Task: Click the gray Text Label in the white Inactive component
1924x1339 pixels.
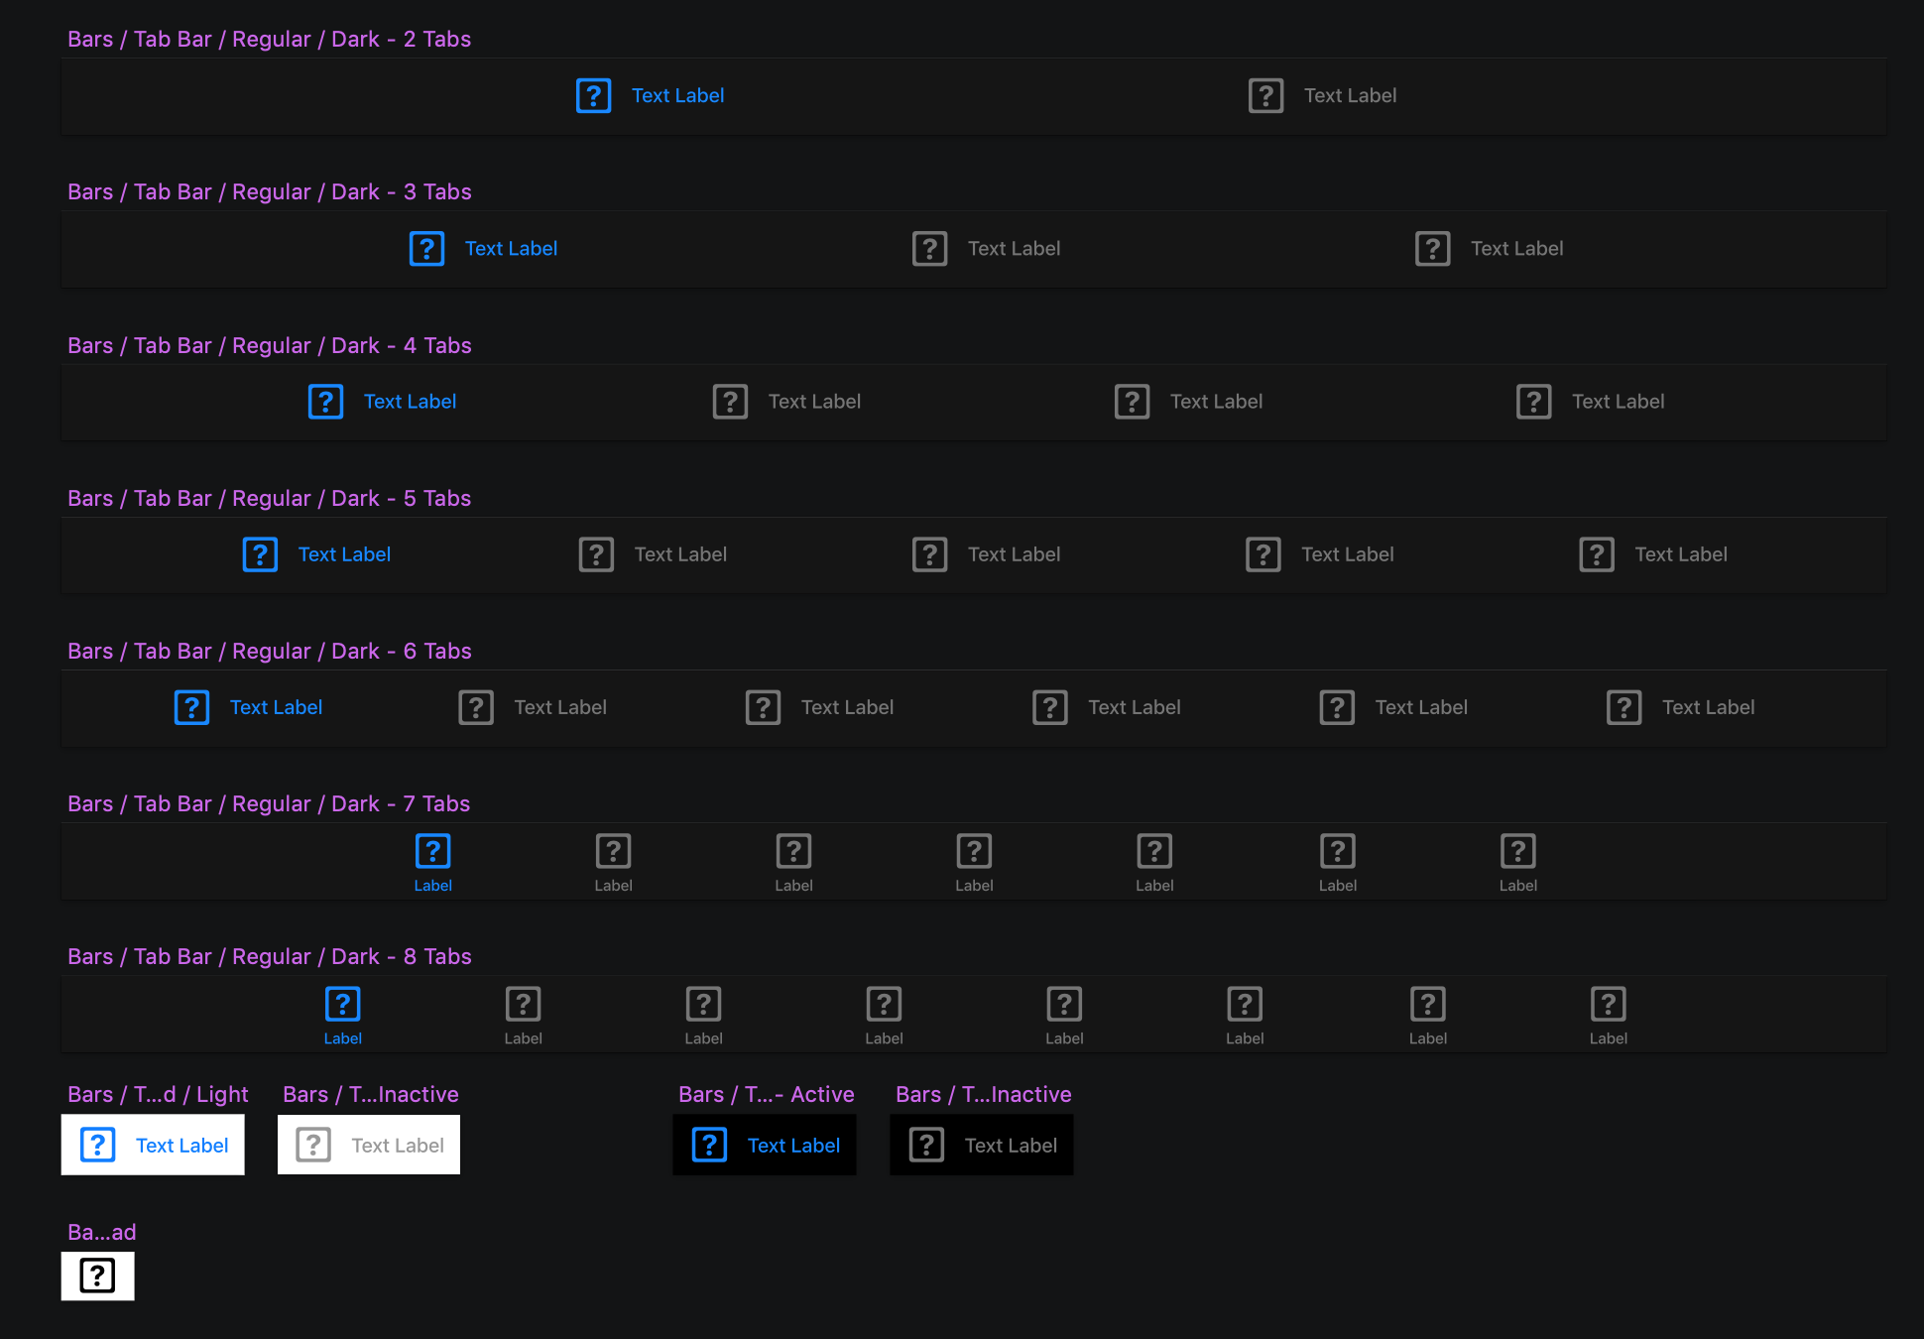Action: [x=398, y=1146]
